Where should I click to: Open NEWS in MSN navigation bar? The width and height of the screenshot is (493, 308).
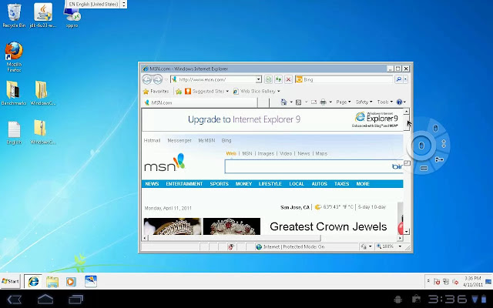152,184
